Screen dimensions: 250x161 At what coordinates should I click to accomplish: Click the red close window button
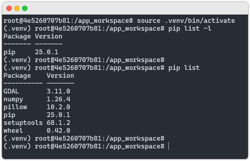click(9, 8)
